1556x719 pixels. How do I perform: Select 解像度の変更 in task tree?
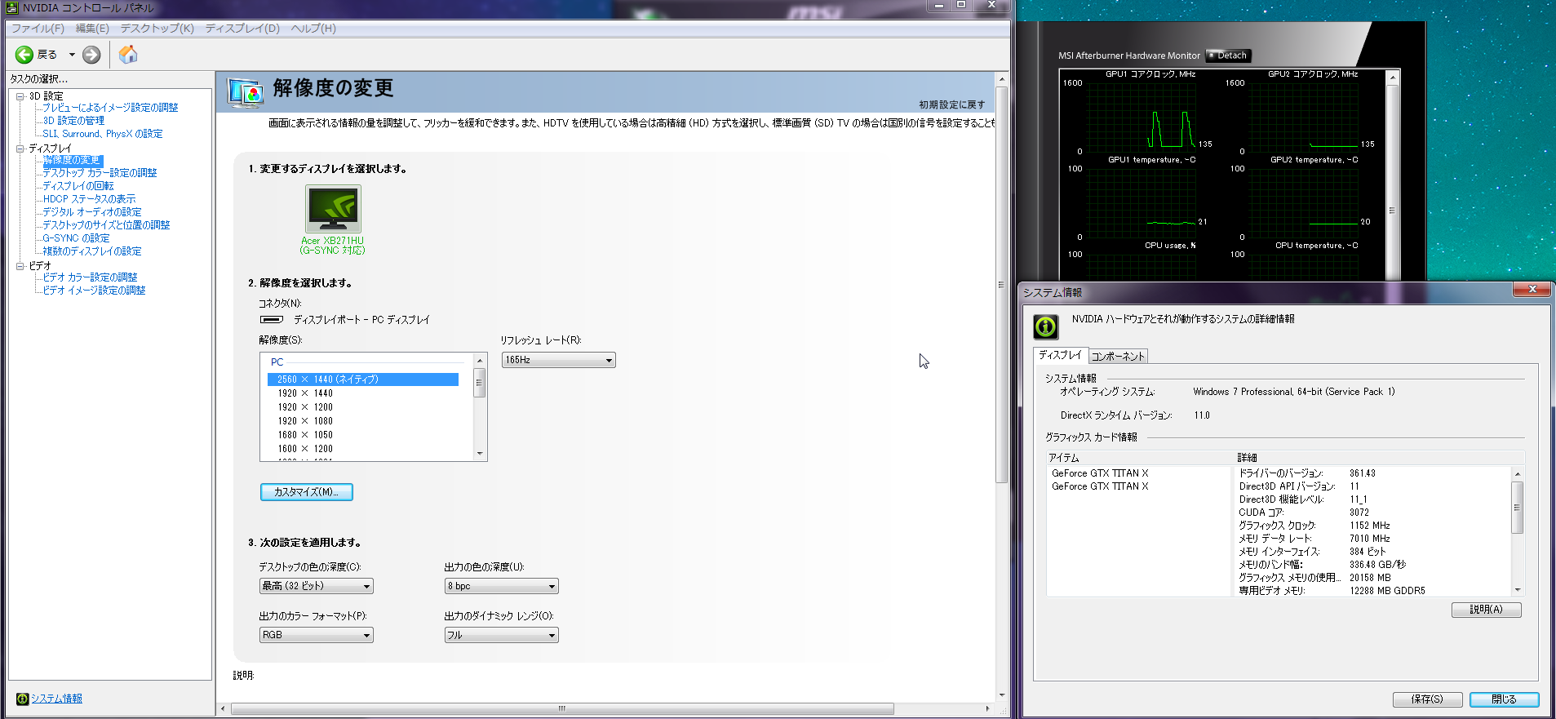(72, 160)
